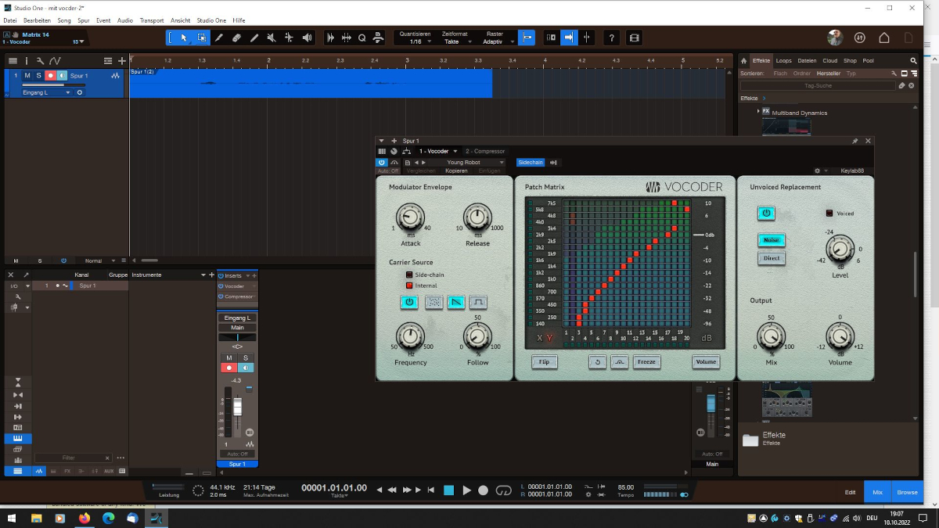Screen dimensions: 939x528
Task: Open the Ansicht menu
Action: point(180,20)
